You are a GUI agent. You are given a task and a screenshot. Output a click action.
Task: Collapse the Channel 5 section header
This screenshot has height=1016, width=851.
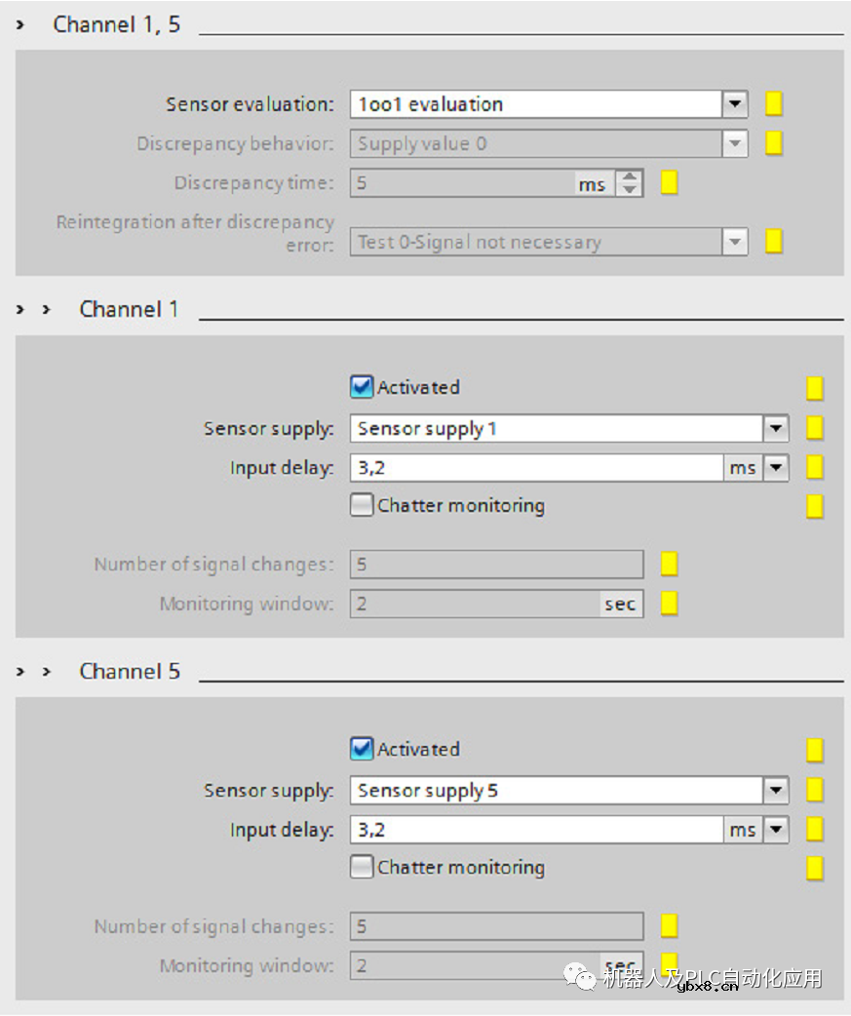[x=46, y=671]
